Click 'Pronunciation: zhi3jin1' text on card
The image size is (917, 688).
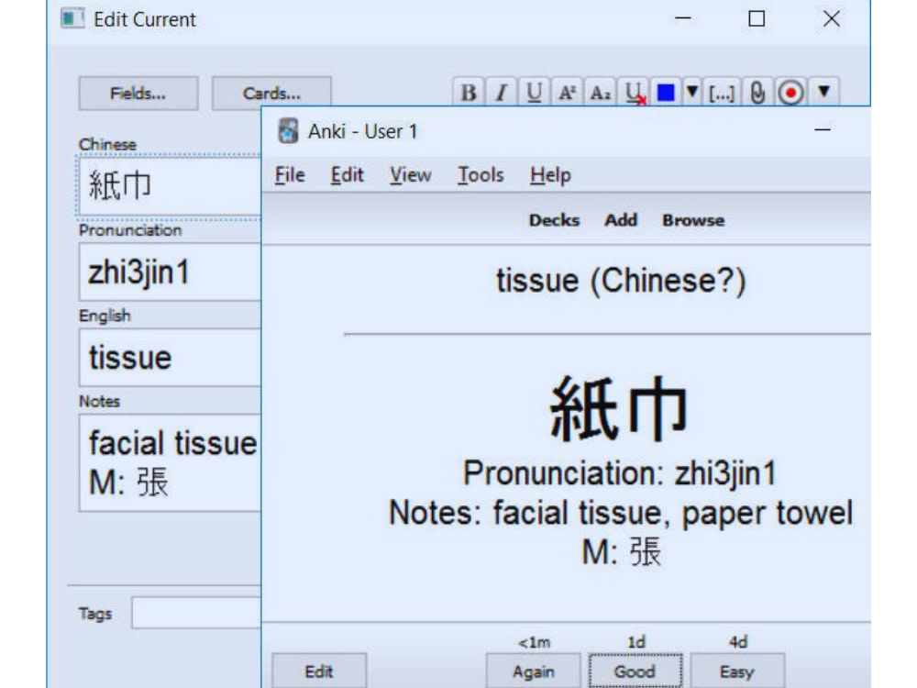coord(620,472)
